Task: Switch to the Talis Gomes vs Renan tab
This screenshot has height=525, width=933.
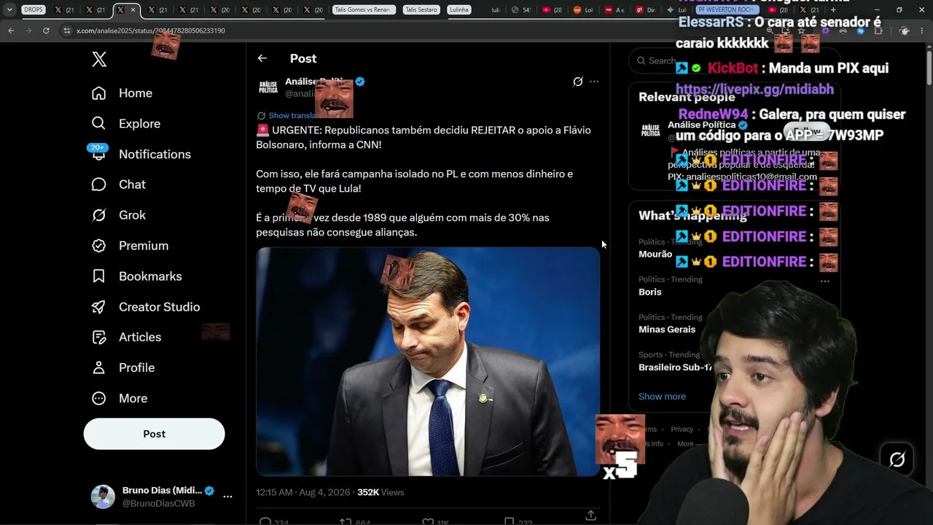Action: tap(364, 10)
